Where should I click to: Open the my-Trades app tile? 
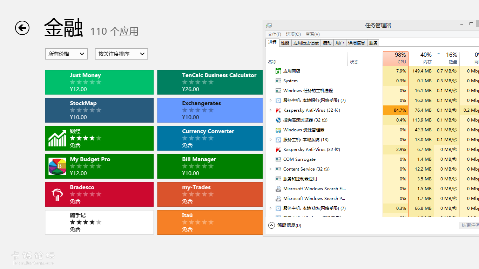(x=210, y=194)
